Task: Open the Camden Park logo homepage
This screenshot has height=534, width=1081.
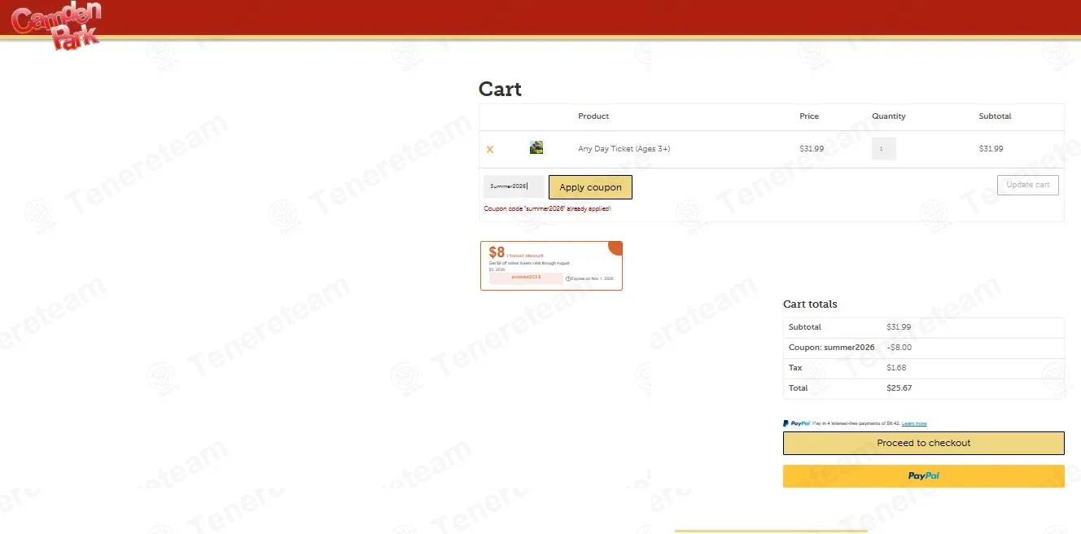Action: [x=56, y=25]
